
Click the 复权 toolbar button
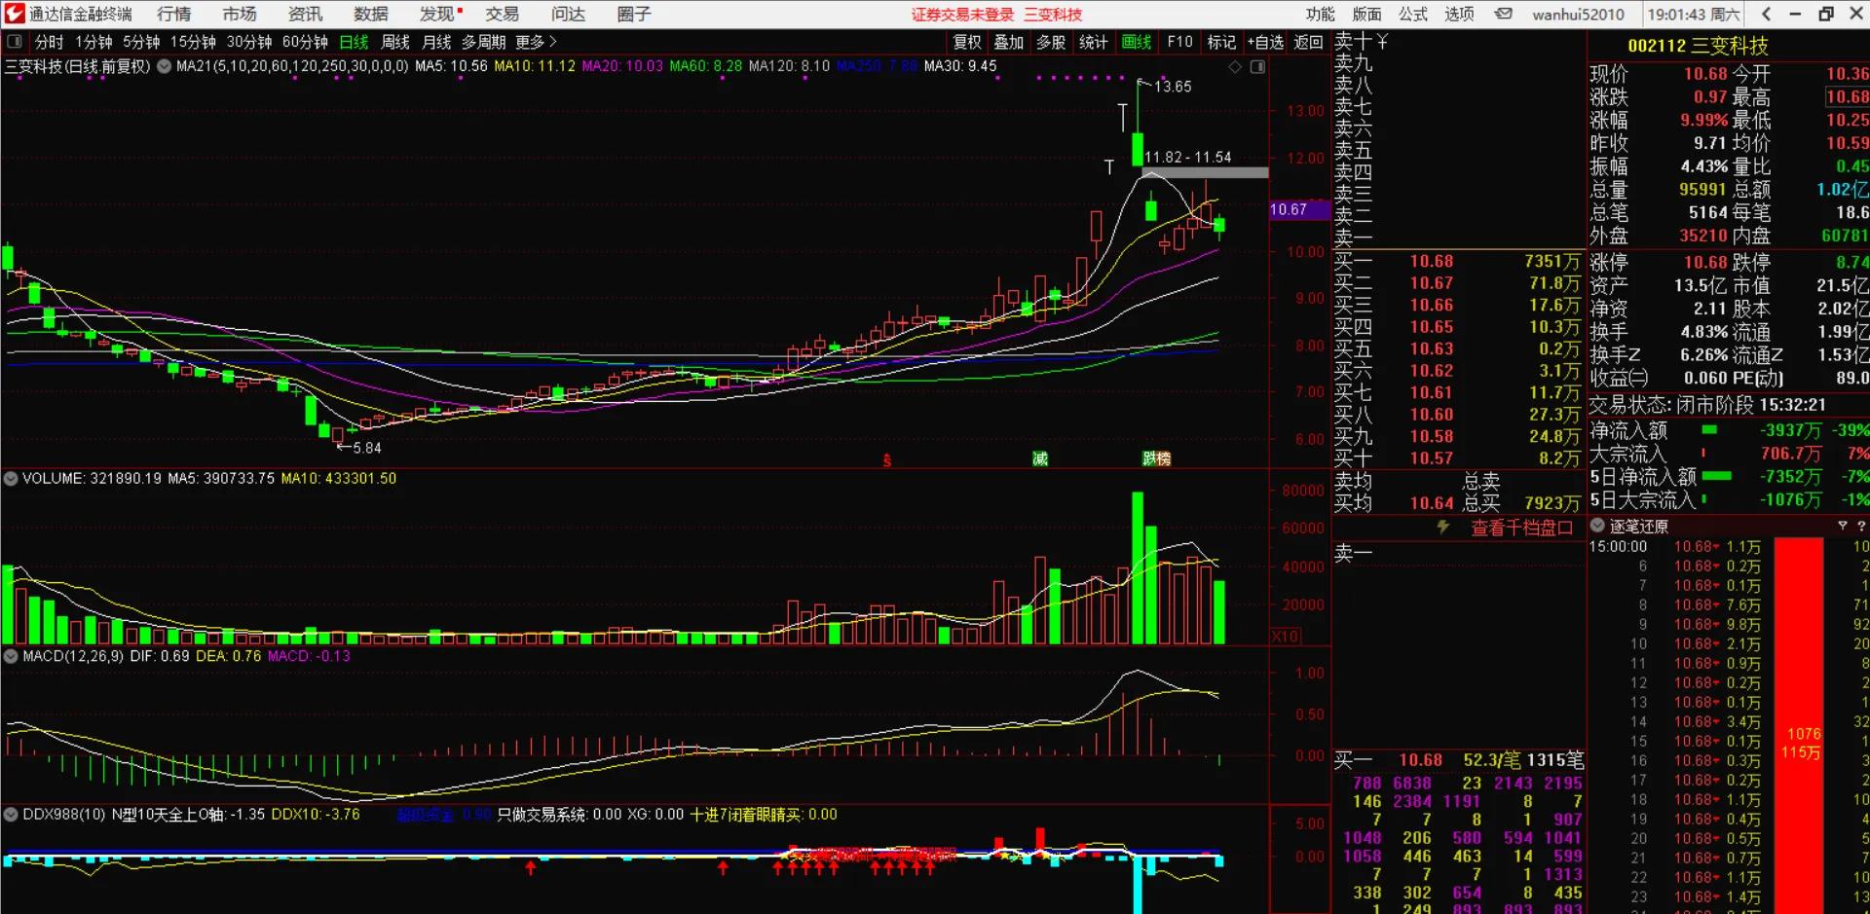click(x=967, y=42)
